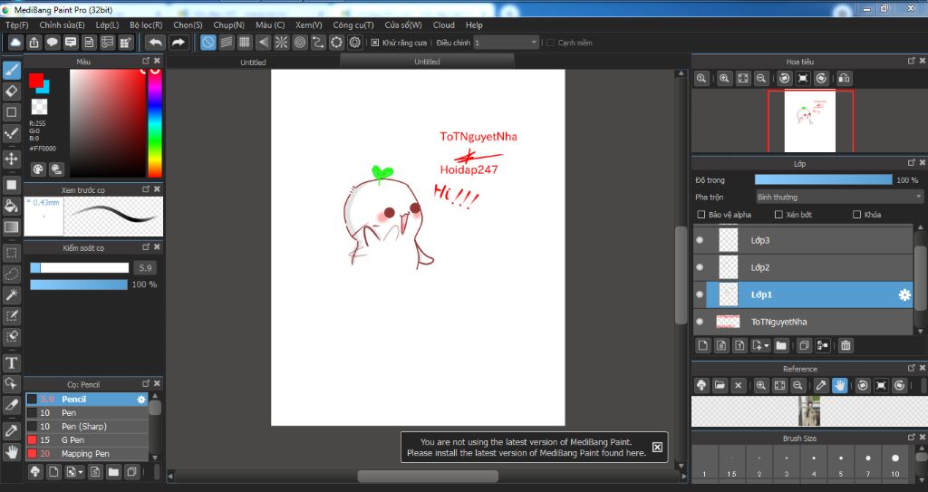Delete layer using the trash icon
This screenshot has width=928, height=492.
point(846,345)
